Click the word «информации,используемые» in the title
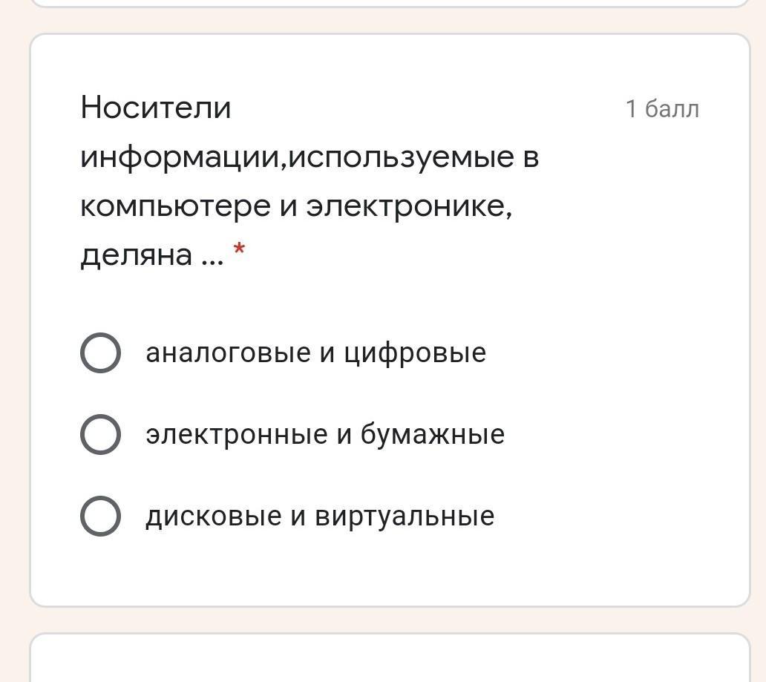The height and width of the screenshot is (682, 766). [x=298, y=158]
